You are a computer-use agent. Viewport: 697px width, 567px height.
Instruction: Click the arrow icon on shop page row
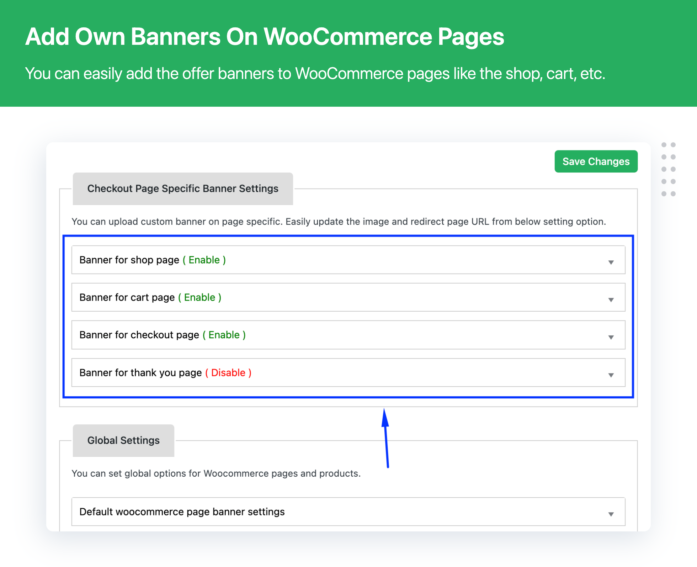click(x=611, y=263)
